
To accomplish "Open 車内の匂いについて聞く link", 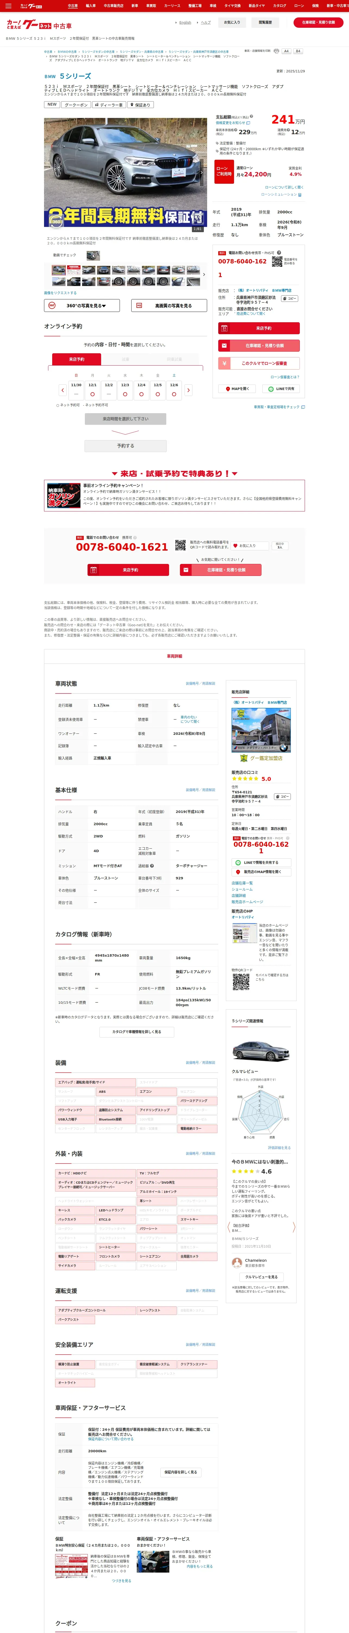I will (x=189, y=720).
